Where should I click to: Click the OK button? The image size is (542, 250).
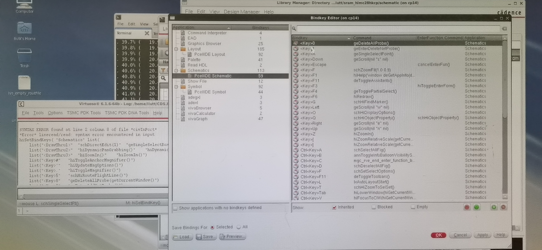coord(438,235)
